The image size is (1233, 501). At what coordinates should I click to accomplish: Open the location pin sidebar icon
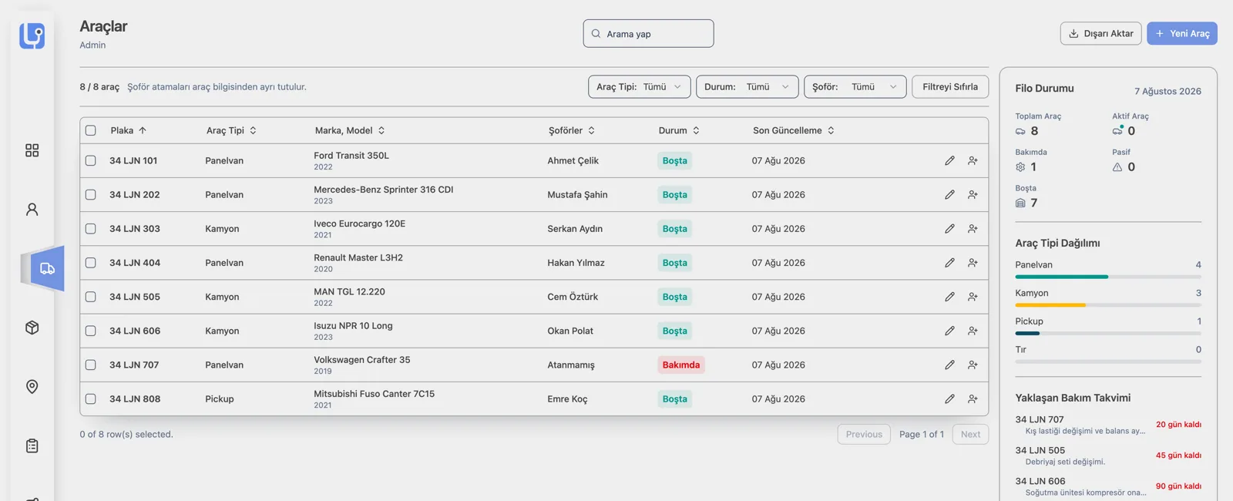(x=32, y=386)
